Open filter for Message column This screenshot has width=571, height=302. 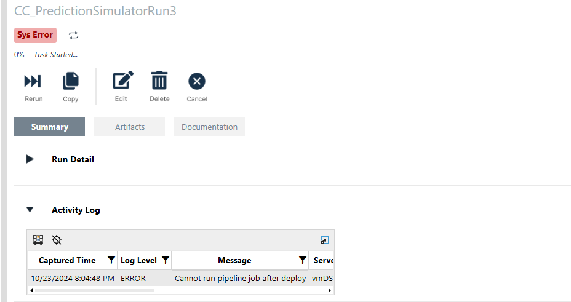[302, 260]
